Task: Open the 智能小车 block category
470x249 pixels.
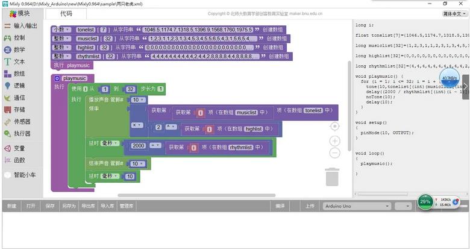Action: [20, 175]
